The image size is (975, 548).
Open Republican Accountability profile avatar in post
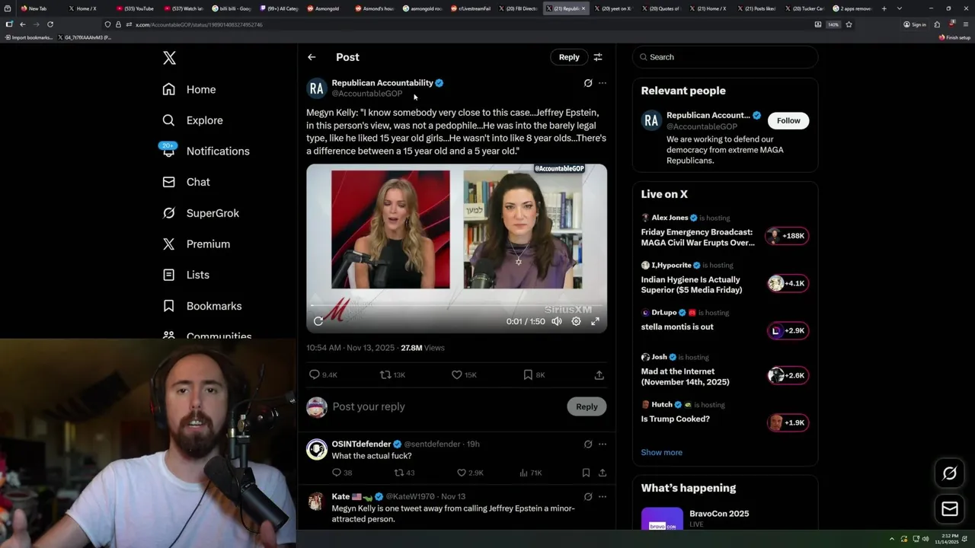(x=317, y=88)
